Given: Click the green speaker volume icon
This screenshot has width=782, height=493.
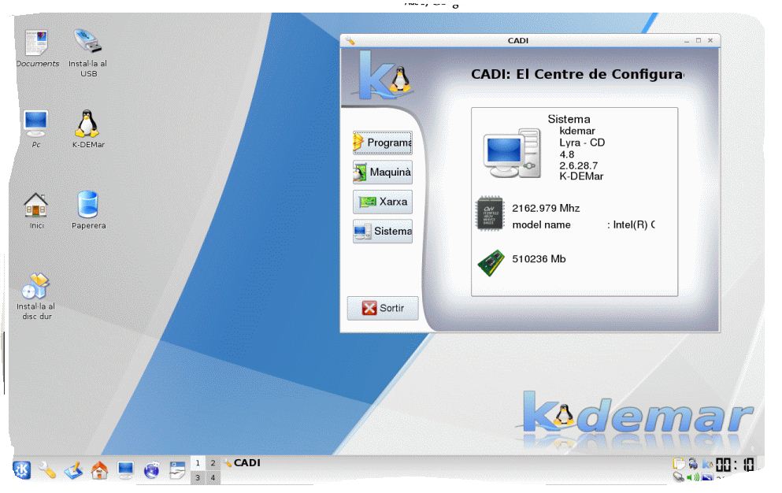Looking at the screenshot, I should coord(693,477).
